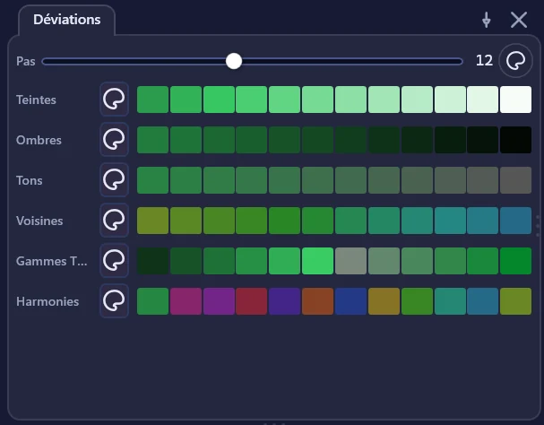Pick the darkest first swatch in Gammes T...
The height and width of the screenshot is (425, 544).
click(x=152, y=261)
